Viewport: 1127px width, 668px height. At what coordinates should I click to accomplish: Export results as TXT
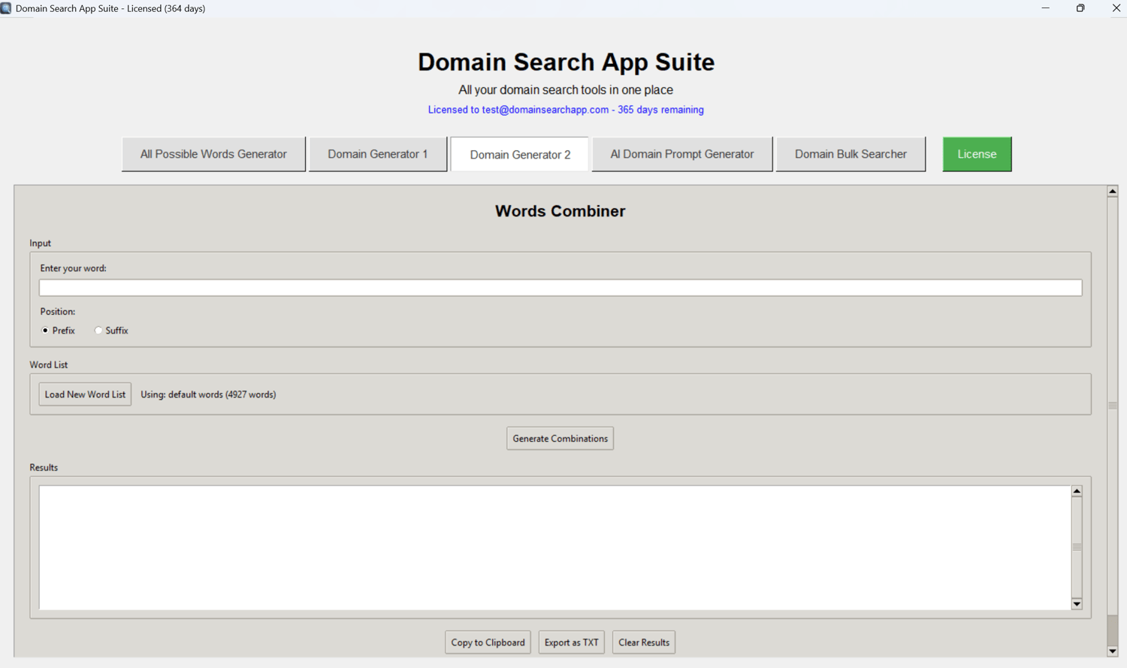[x=571, y=642]
